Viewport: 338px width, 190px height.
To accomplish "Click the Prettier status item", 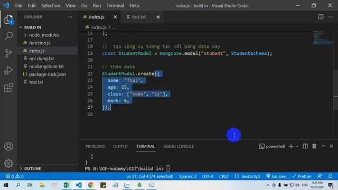I will (x=302, y=176).
